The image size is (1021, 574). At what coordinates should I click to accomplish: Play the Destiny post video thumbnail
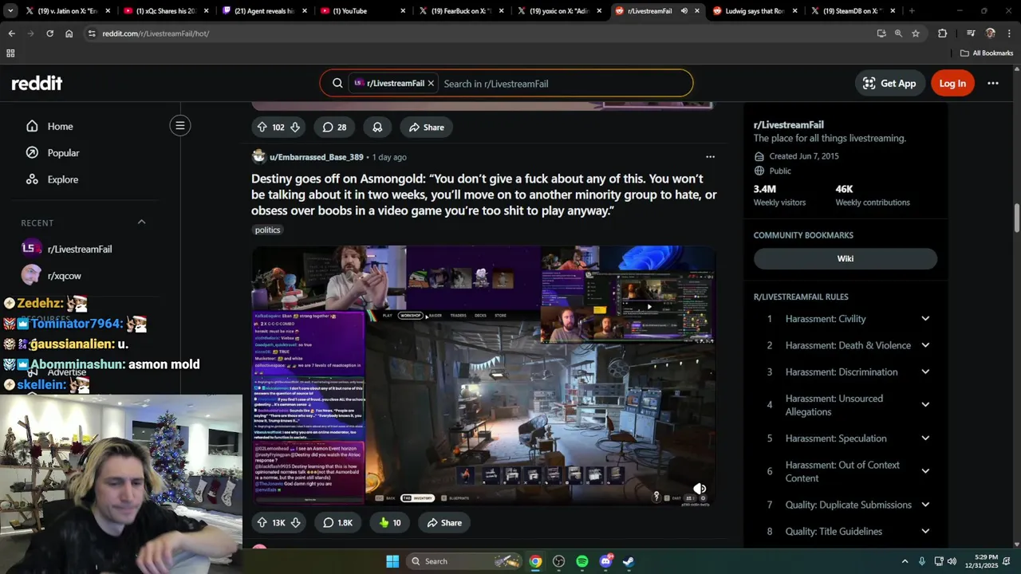(483, 375)
